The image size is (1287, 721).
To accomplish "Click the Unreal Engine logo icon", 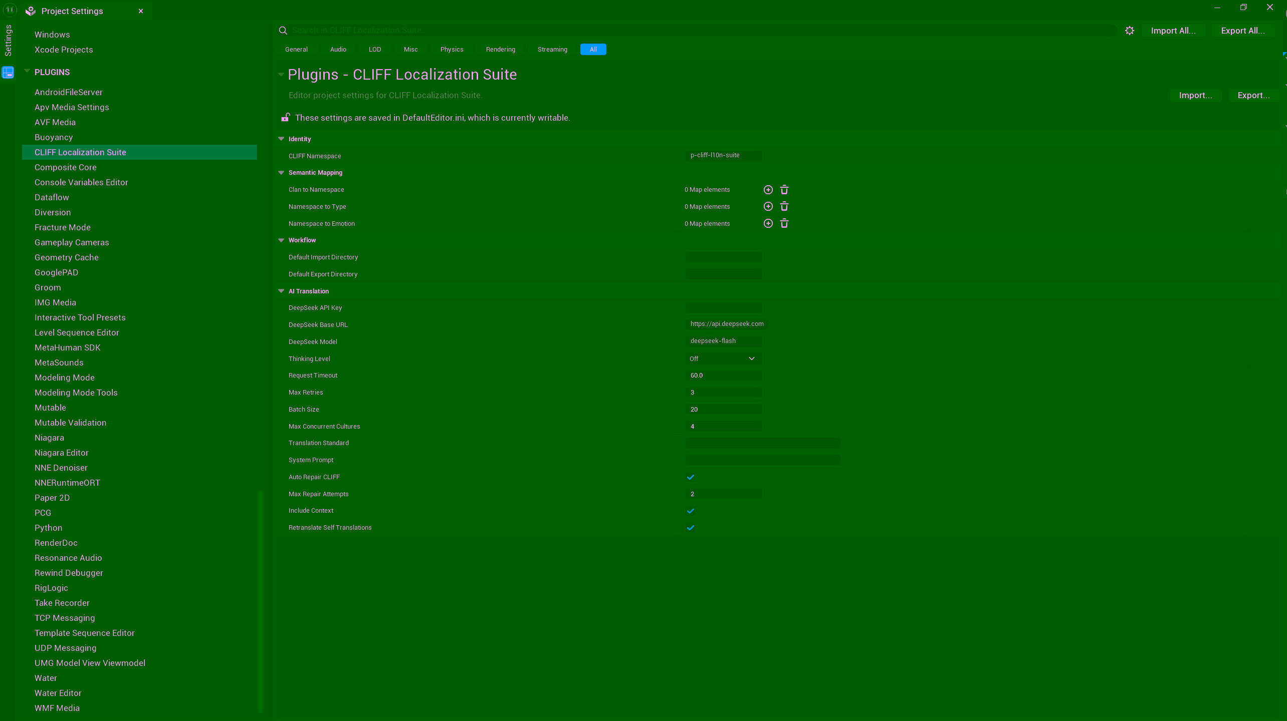I will [10, 10].
